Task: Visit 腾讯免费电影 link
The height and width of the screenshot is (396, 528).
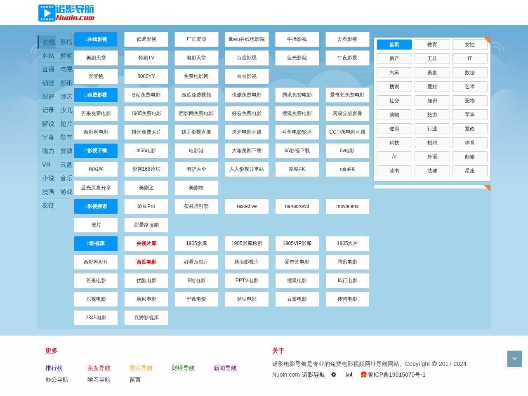Action: pyautogui.click(x=297, y=95)
